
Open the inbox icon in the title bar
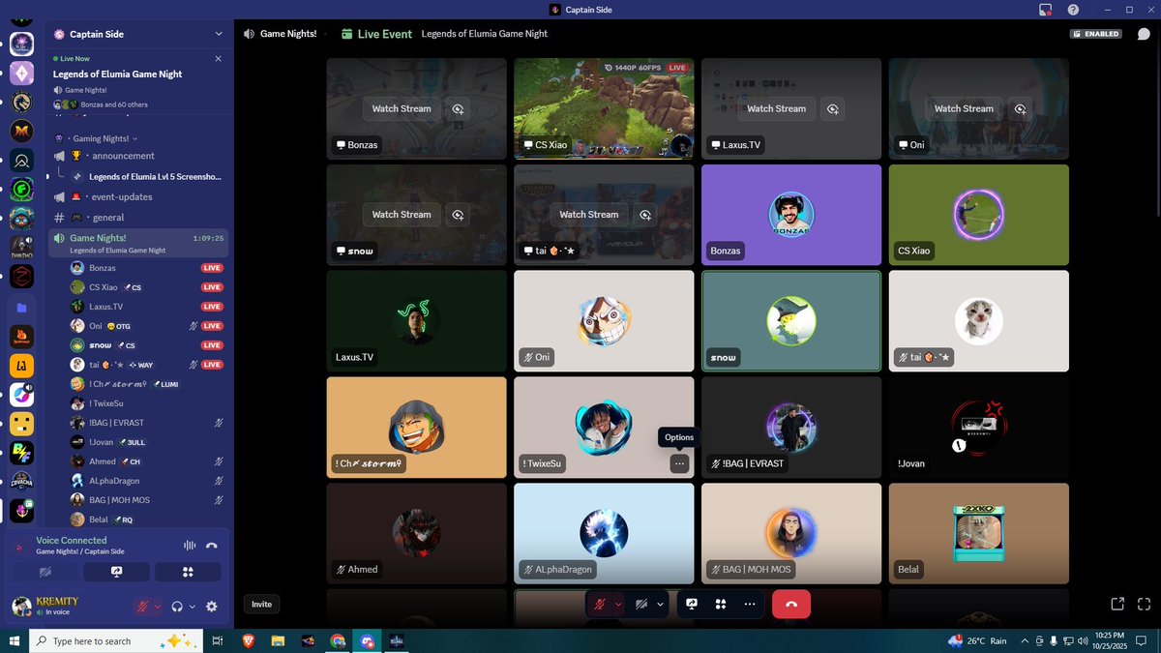click(1045, 10)
